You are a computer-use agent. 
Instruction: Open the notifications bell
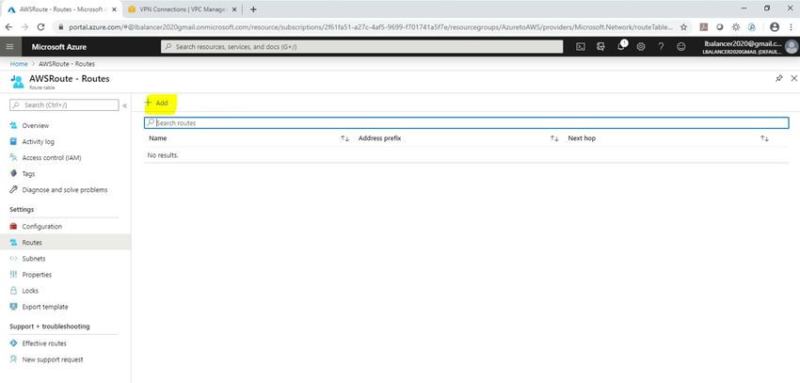[621, 46]
